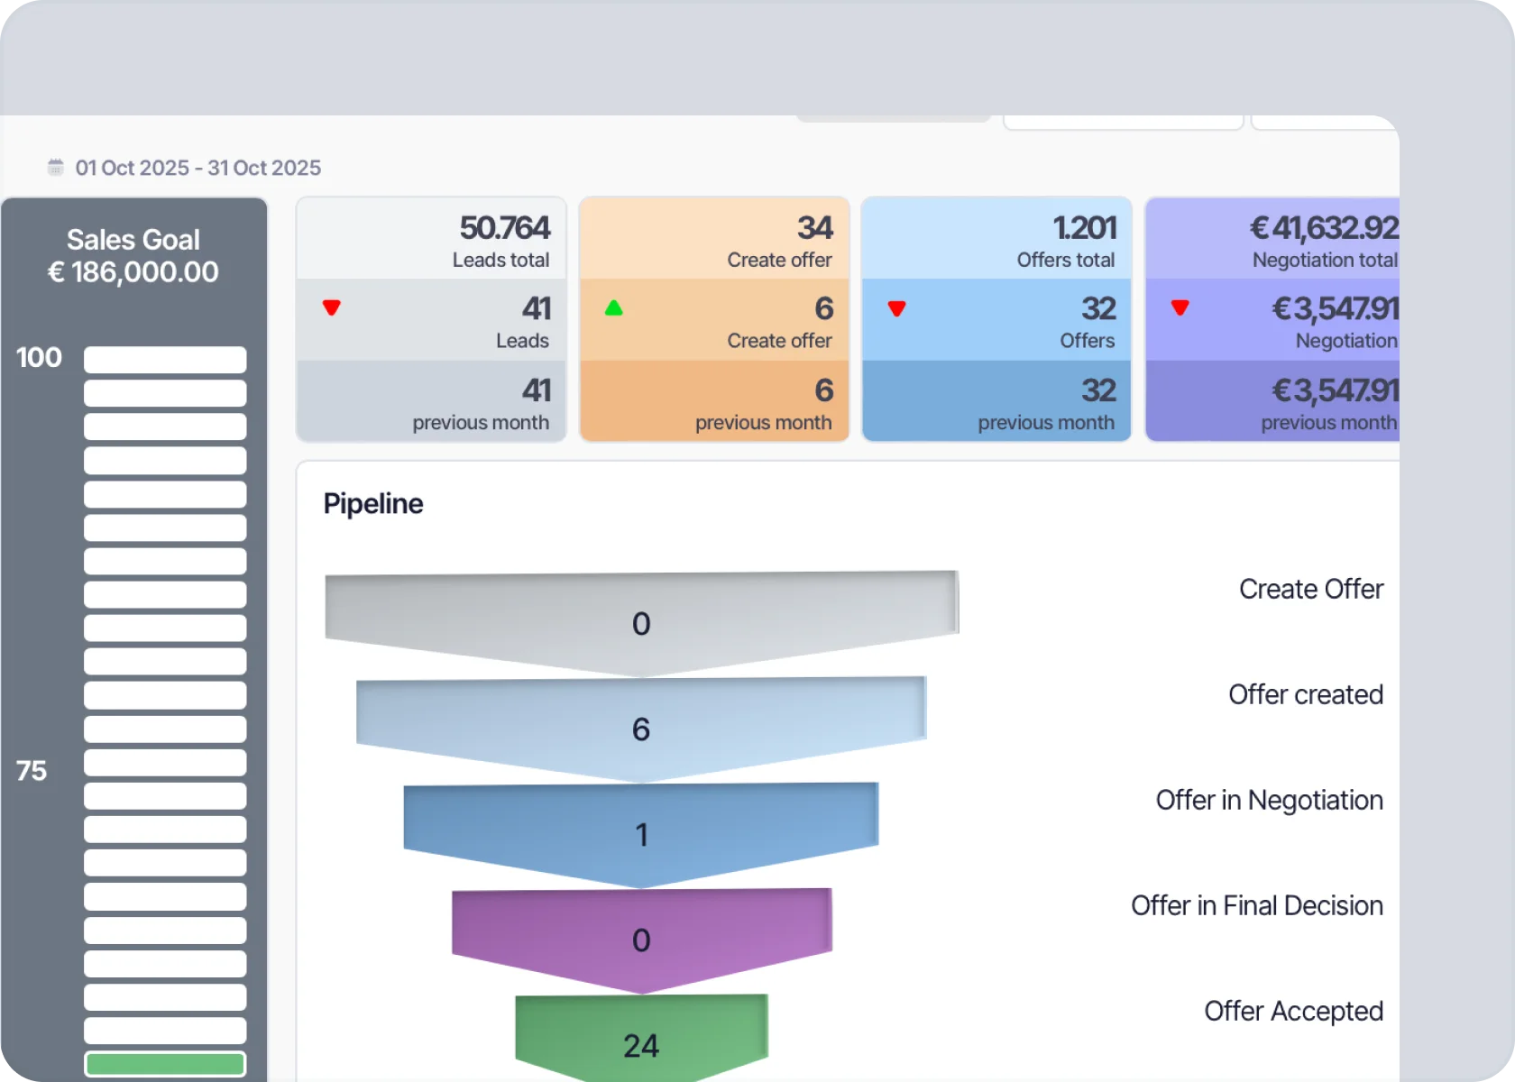The height and width of the screenshot is (1082, 1515).
Task: Click the 32 value above the Offers label
Action: 1099,309
